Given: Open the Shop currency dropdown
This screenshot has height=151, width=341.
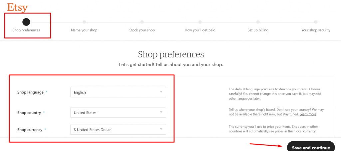Looking at the screenshot, I should (118, 130).
